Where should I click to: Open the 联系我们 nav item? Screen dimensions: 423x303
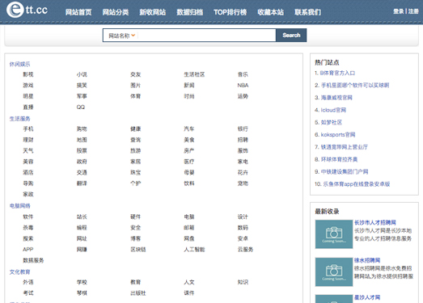pos(307,12)
